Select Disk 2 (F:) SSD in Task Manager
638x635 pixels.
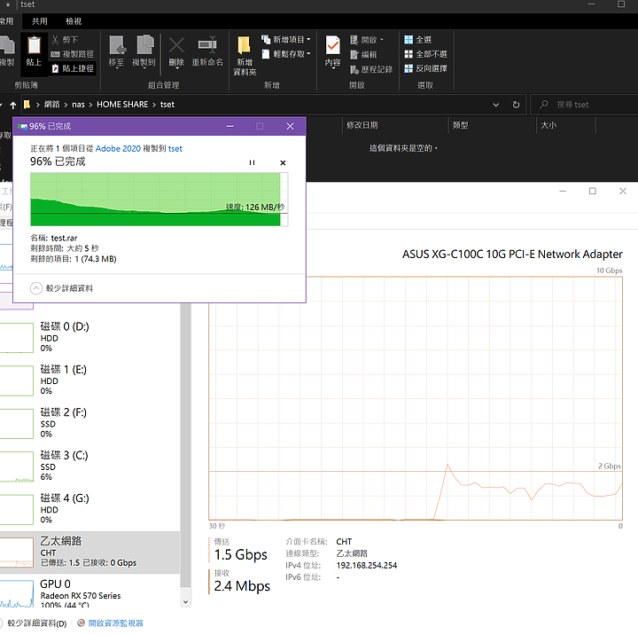tap(89, 423)
